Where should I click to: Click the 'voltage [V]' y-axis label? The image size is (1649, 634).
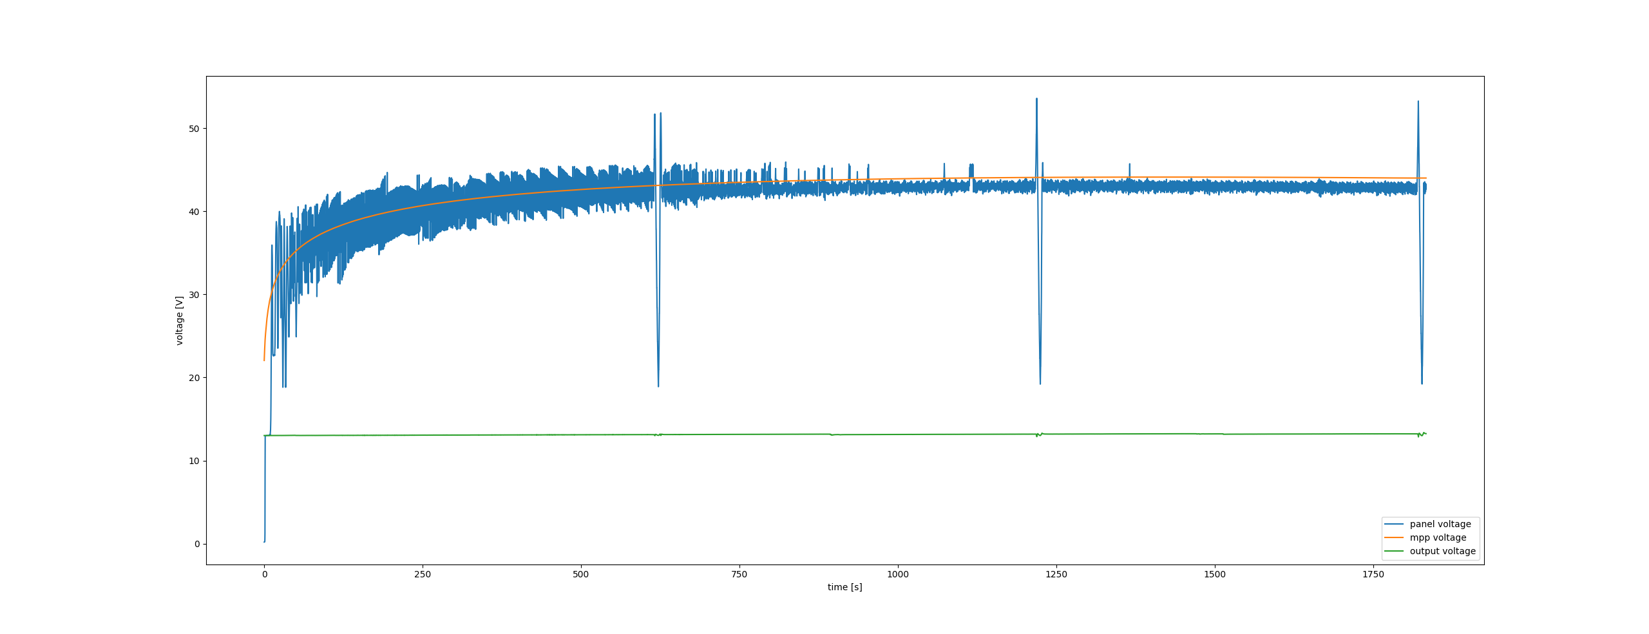pos(180,321)
